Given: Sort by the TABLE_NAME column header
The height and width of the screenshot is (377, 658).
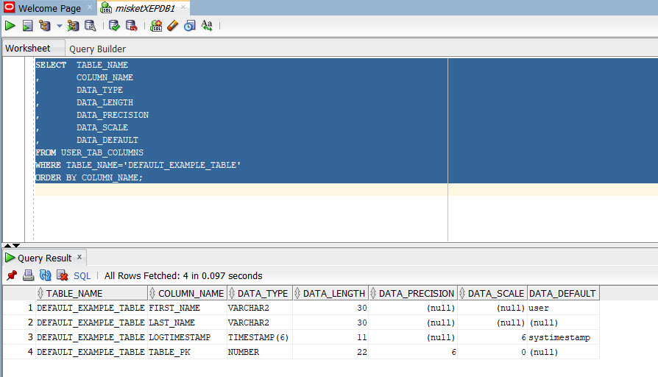Looking at the screenshot, I should point(91,293).
